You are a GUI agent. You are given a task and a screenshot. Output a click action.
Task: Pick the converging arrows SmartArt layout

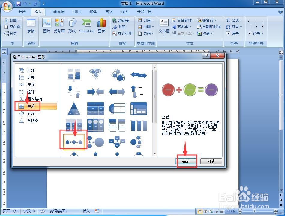point(95,92)
